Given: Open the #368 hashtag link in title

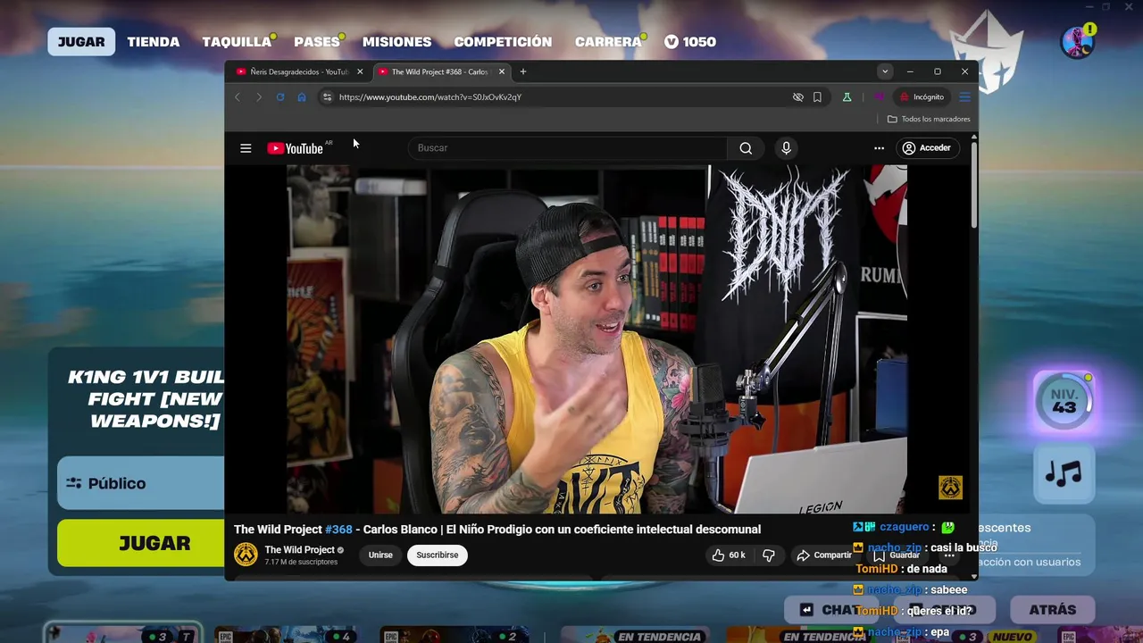Looking at the screenshot, I should [338, 530].
